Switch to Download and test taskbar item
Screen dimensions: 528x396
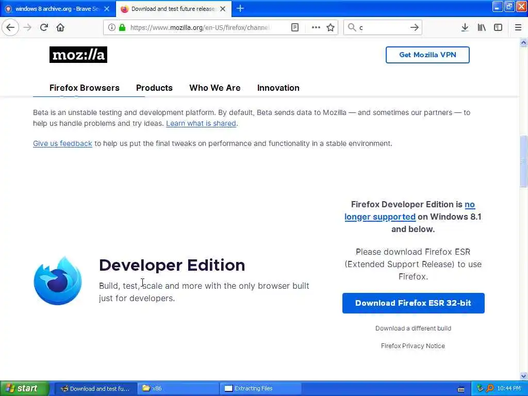[x=96, y=389]
